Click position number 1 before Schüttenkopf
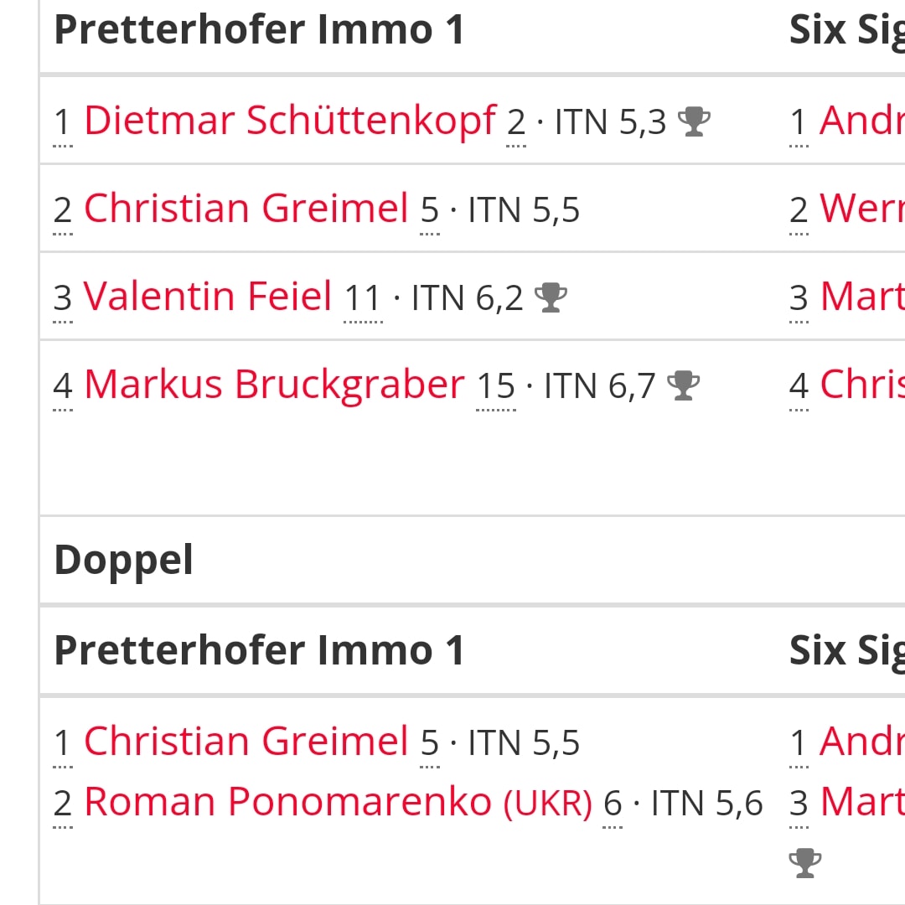 click(x=62, y=122)
